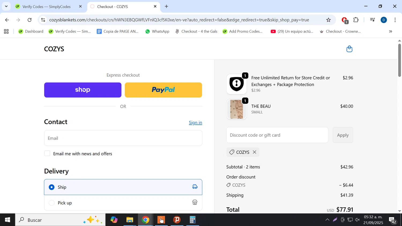Open File Explorer from taskbar

coord(130,220)
